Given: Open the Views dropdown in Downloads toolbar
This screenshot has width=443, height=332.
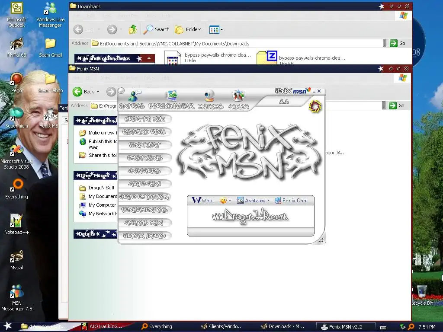Looking at the screenshot, I should click(x=216, y=29).
